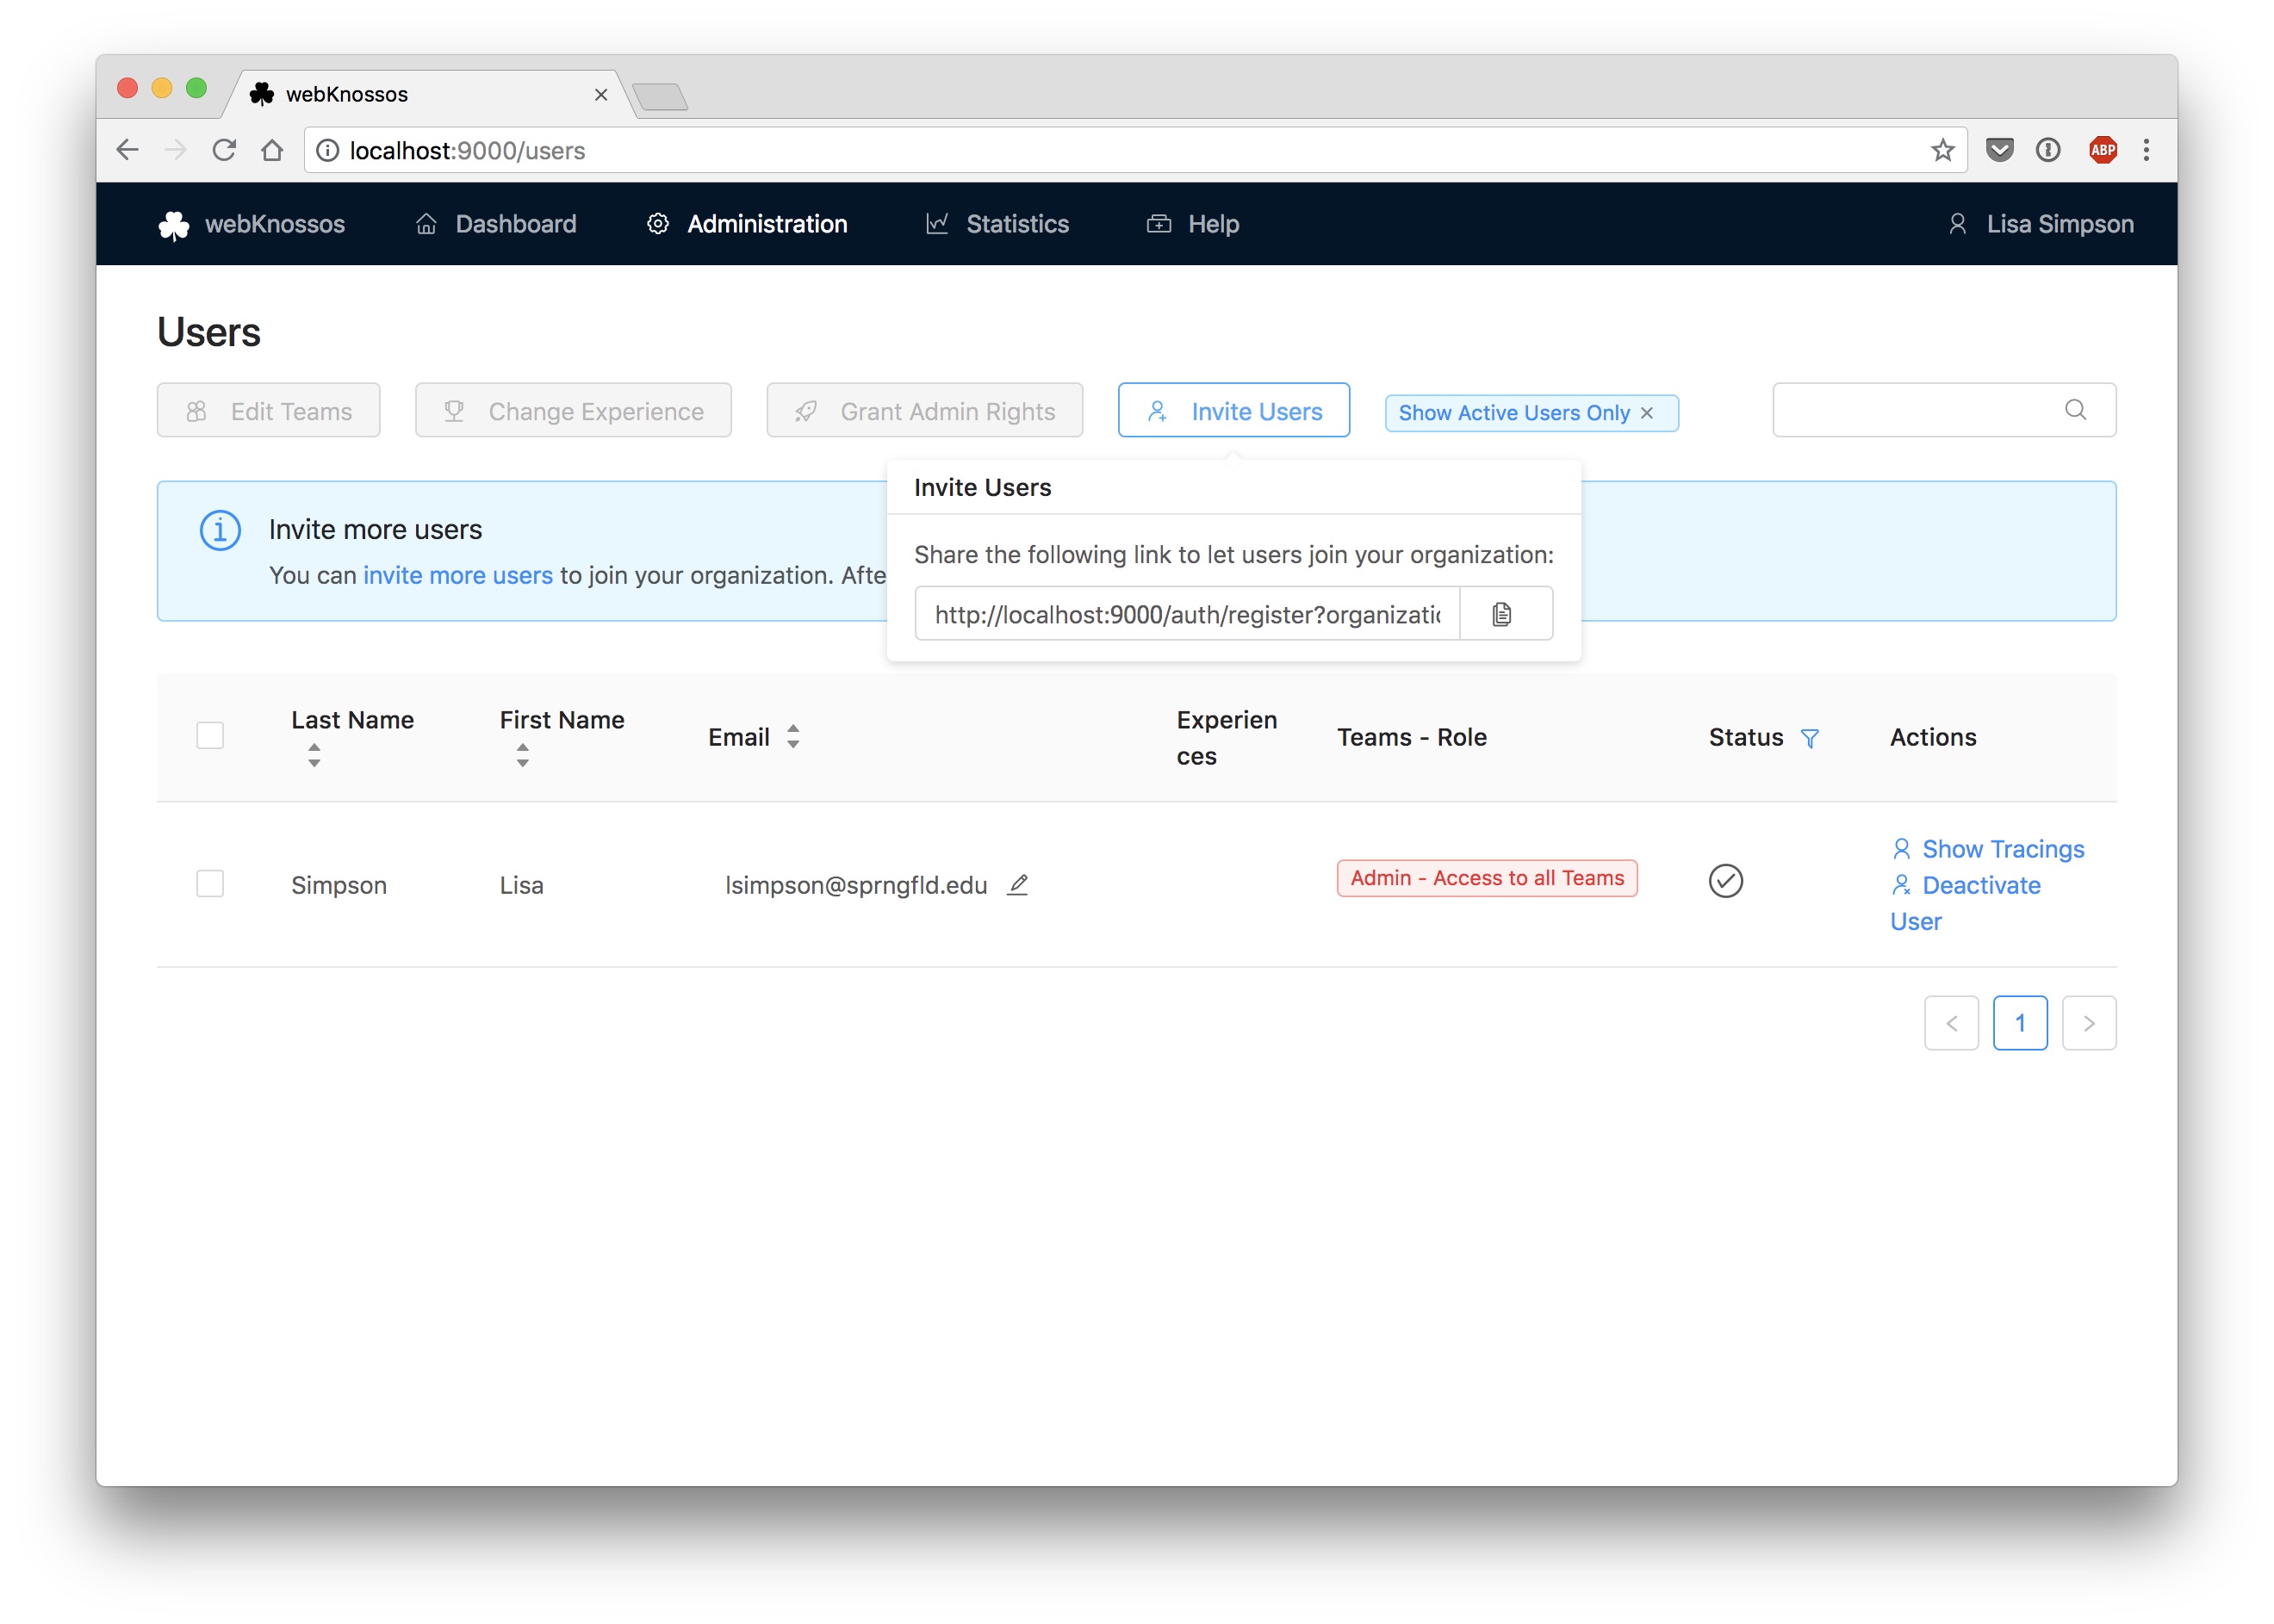
Task: Open a new browser tab
Action: coord(661,97)
